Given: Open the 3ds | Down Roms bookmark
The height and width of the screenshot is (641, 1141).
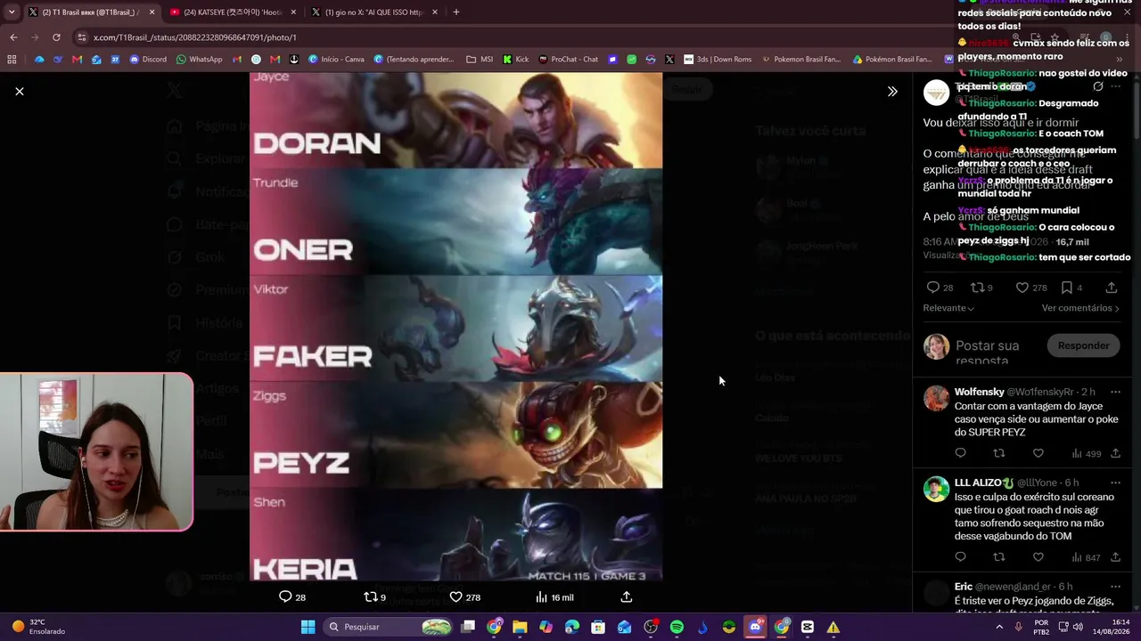Looking at the screenshot, I should (x=718, y=60).
